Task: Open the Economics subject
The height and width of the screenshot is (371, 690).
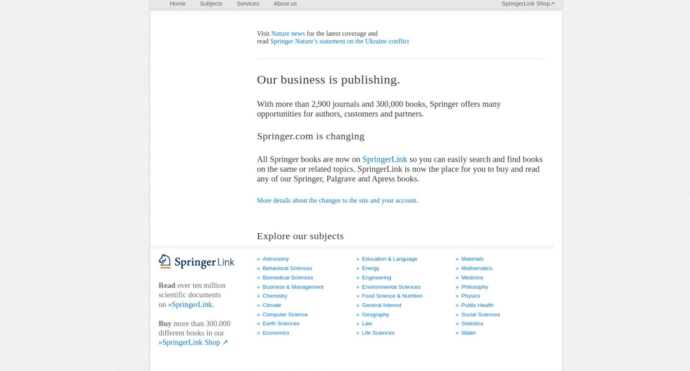Action: point(276,333)
